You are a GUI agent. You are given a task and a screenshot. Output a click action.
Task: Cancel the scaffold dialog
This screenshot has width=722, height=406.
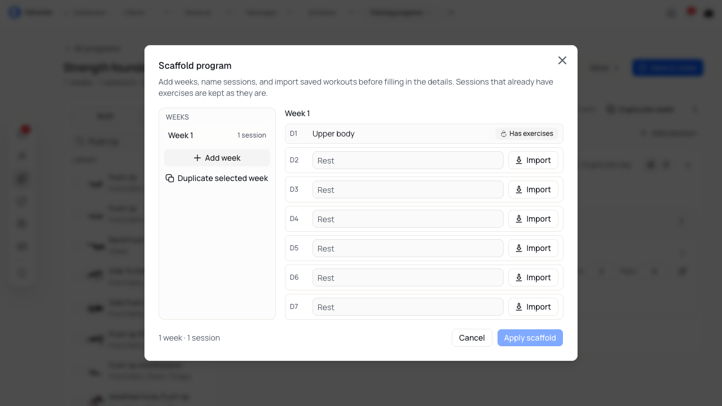472,338
